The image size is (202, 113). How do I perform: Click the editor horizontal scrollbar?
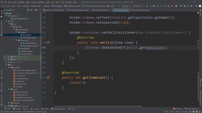tap(98, 106)
